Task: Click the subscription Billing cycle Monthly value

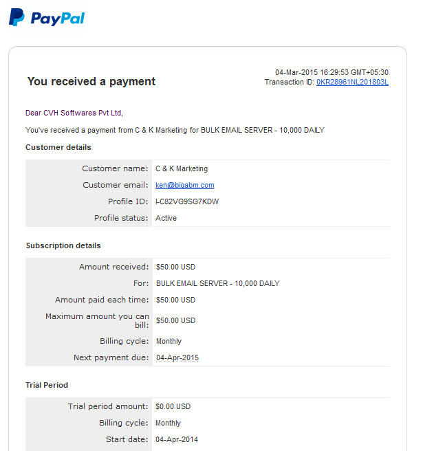Action: (x=169, y=341)
